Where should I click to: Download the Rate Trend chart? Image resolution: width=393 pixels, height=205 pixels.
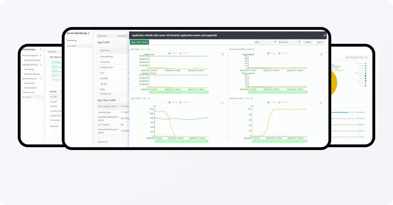pos(222,54)
